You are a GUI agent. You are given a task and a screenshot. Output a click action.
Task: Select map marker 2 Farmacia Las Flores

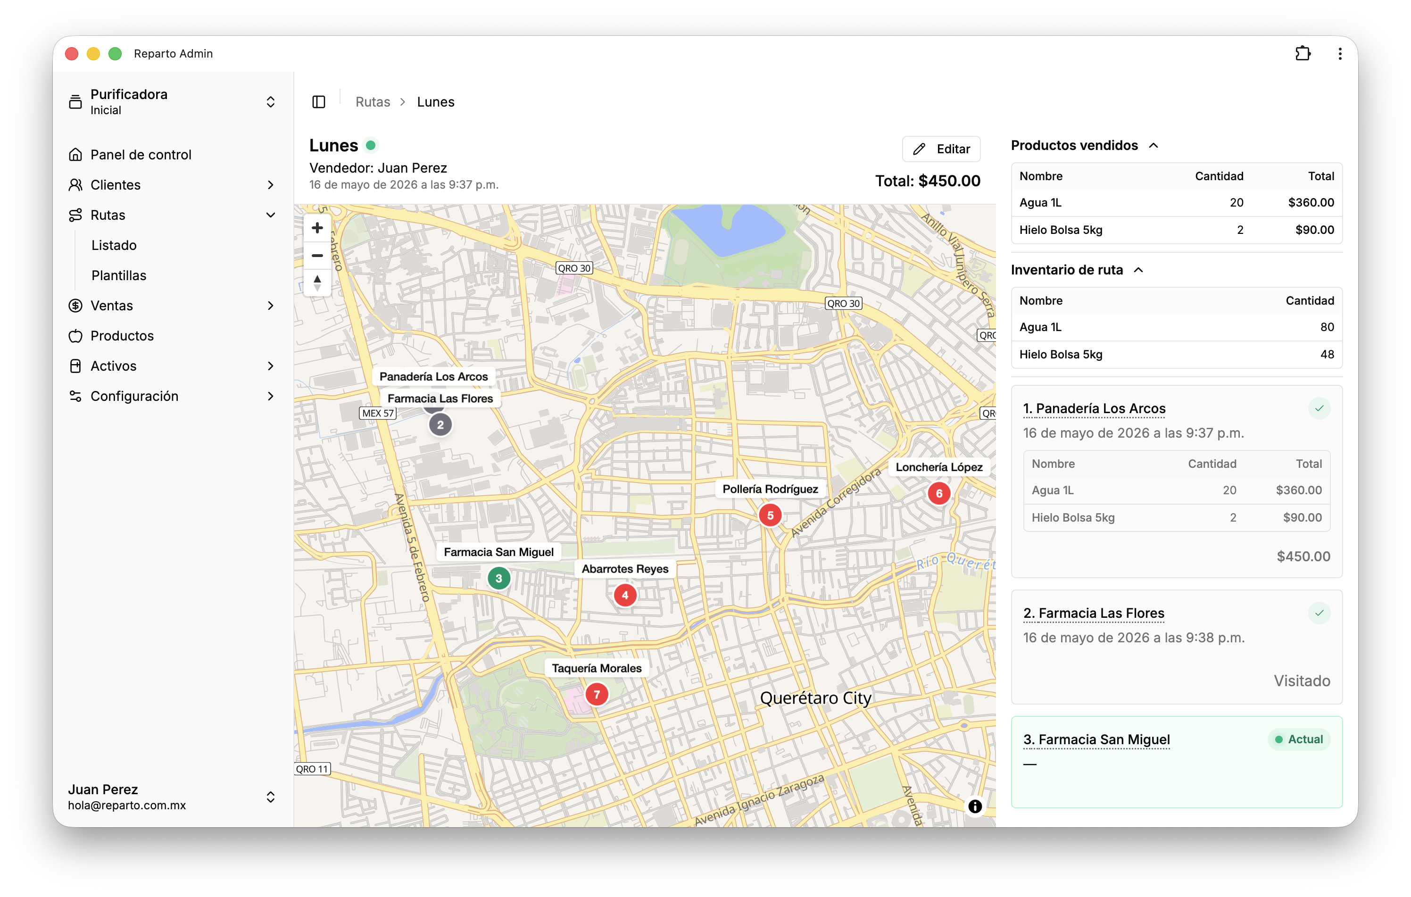pos(440,425)
